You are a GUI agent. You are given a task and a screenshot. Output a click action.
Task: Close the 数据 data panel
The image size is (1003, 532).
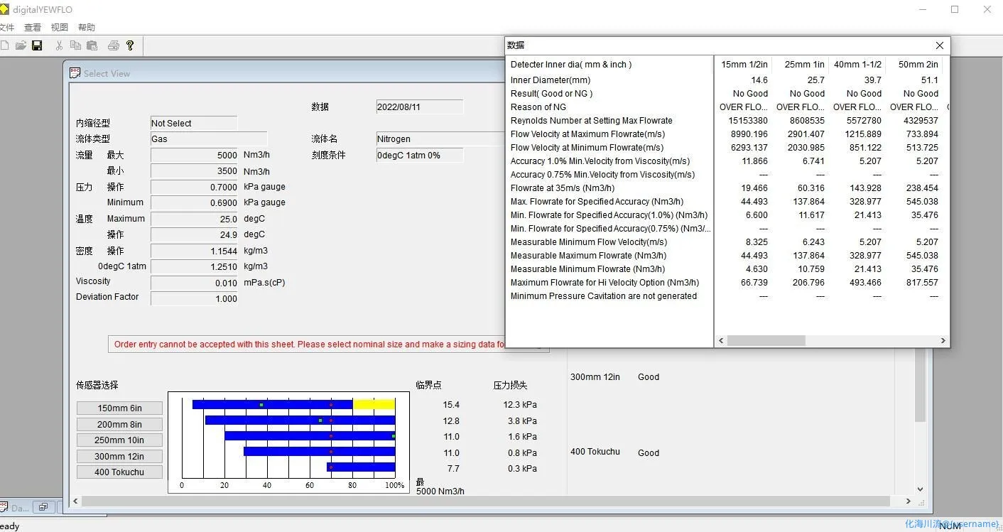tap(940, 45)
